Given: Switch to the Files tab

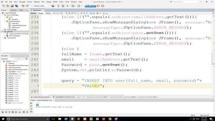Looking at the screenshot, I should point(21,10).
